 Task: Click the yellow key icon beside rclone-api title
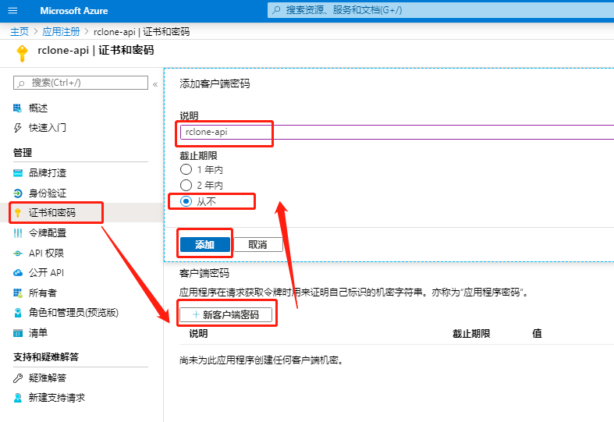[x=22, y=54]
